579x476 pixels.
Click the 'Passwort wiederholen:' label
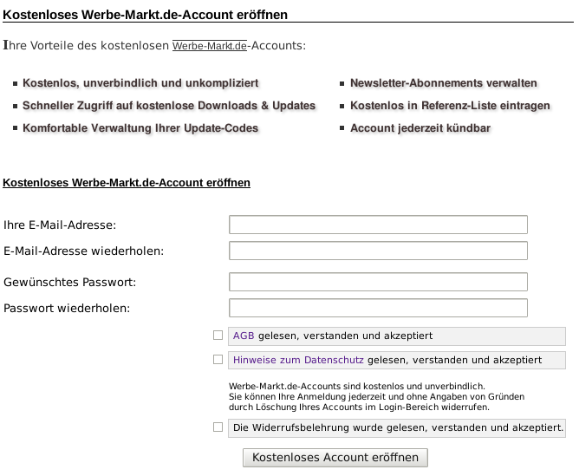[x=67, y=308]
